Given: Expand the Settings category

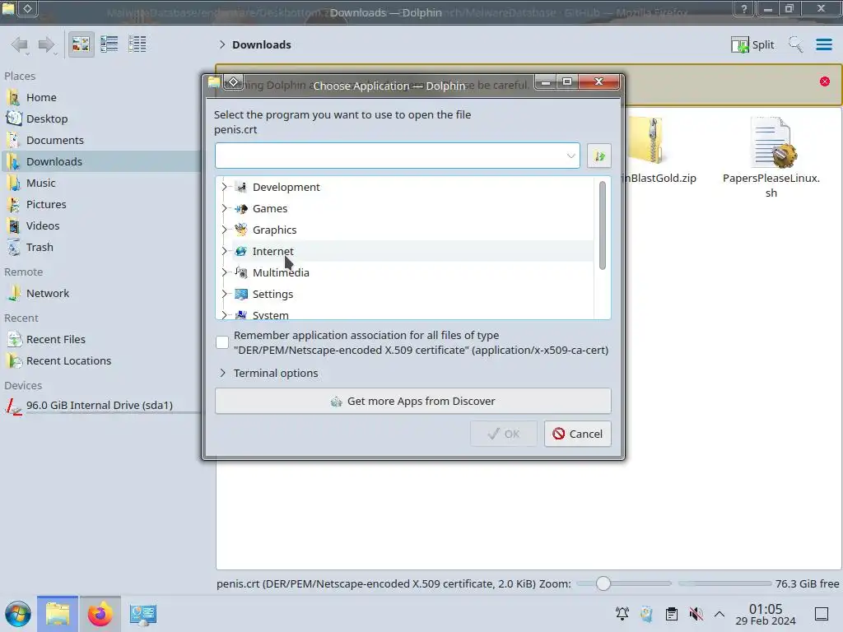Looking at the screenshot, I should 224,295.
